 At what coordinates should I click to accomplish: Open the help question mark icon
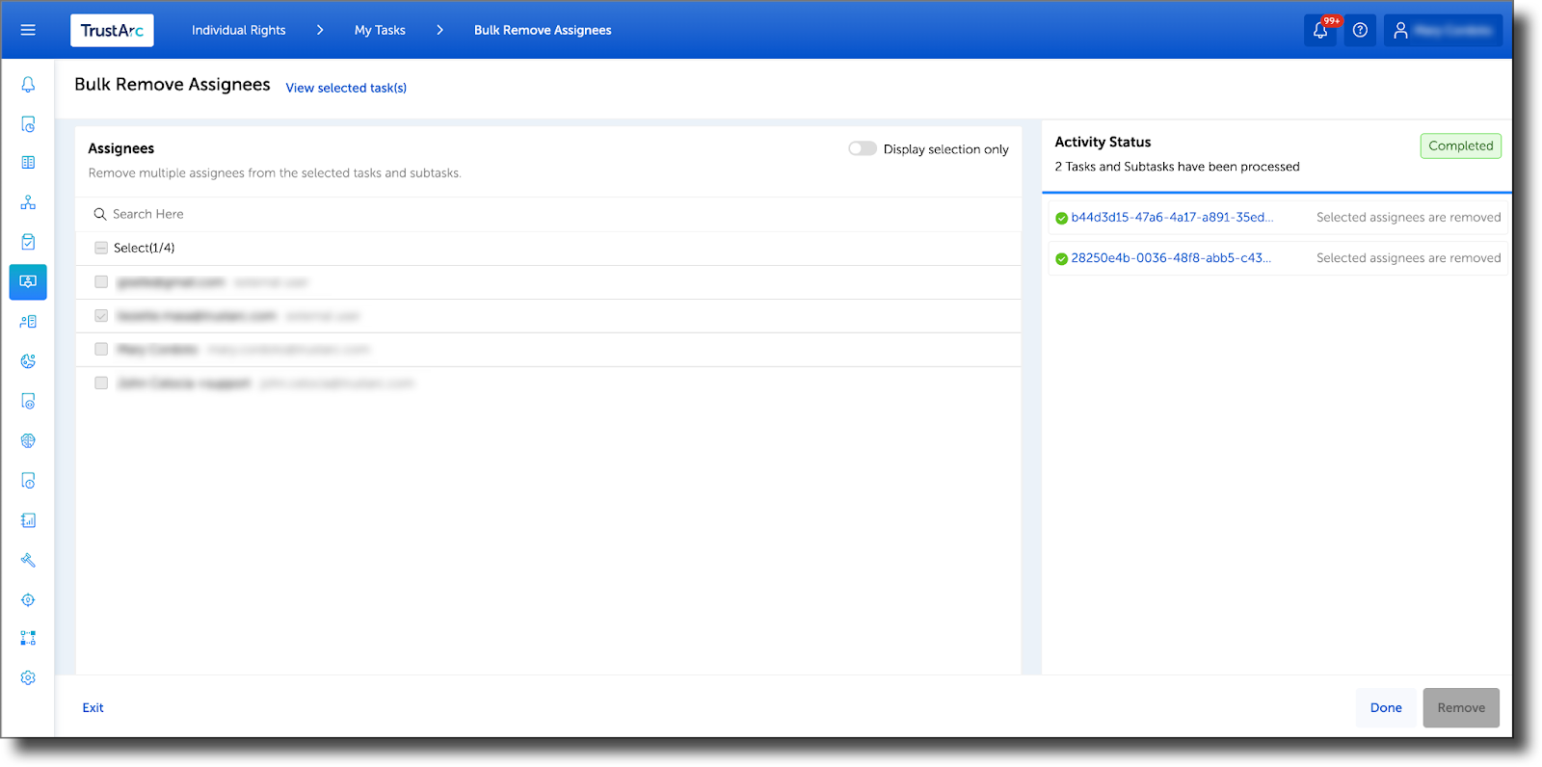tap(1360, 30)
